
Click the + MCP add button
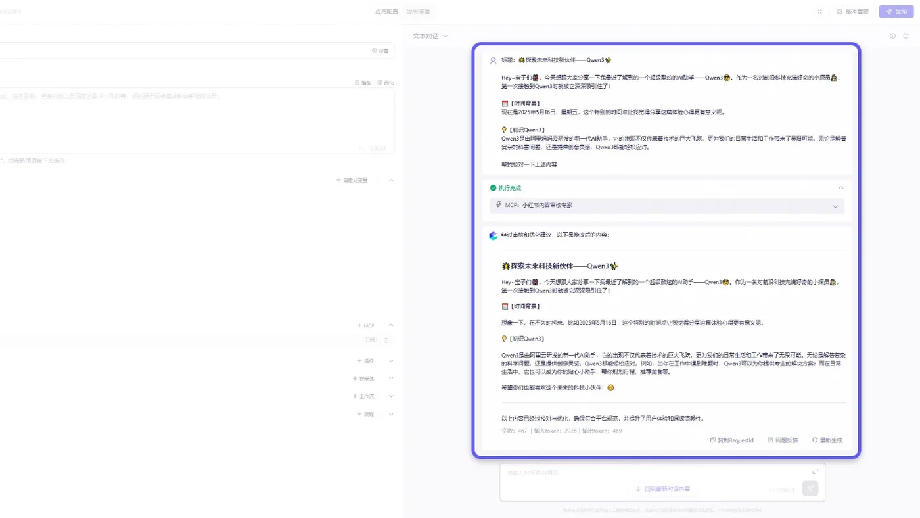pos(366,325)
